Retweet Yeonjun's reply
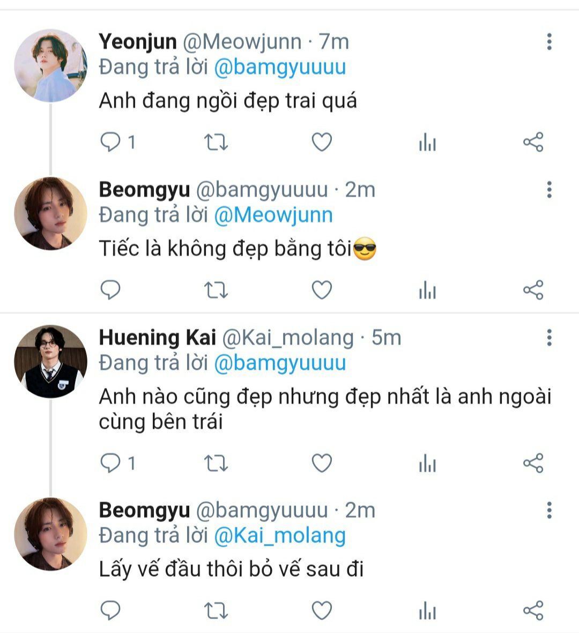579x633 pixels. [x=216, y=142]
